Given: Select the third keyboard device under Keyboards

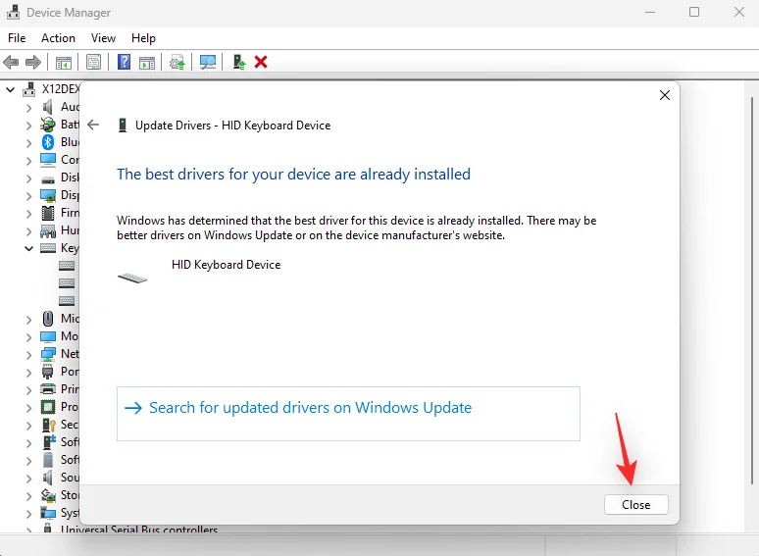Looking at the screenshot, I should (x=67, y=300).
